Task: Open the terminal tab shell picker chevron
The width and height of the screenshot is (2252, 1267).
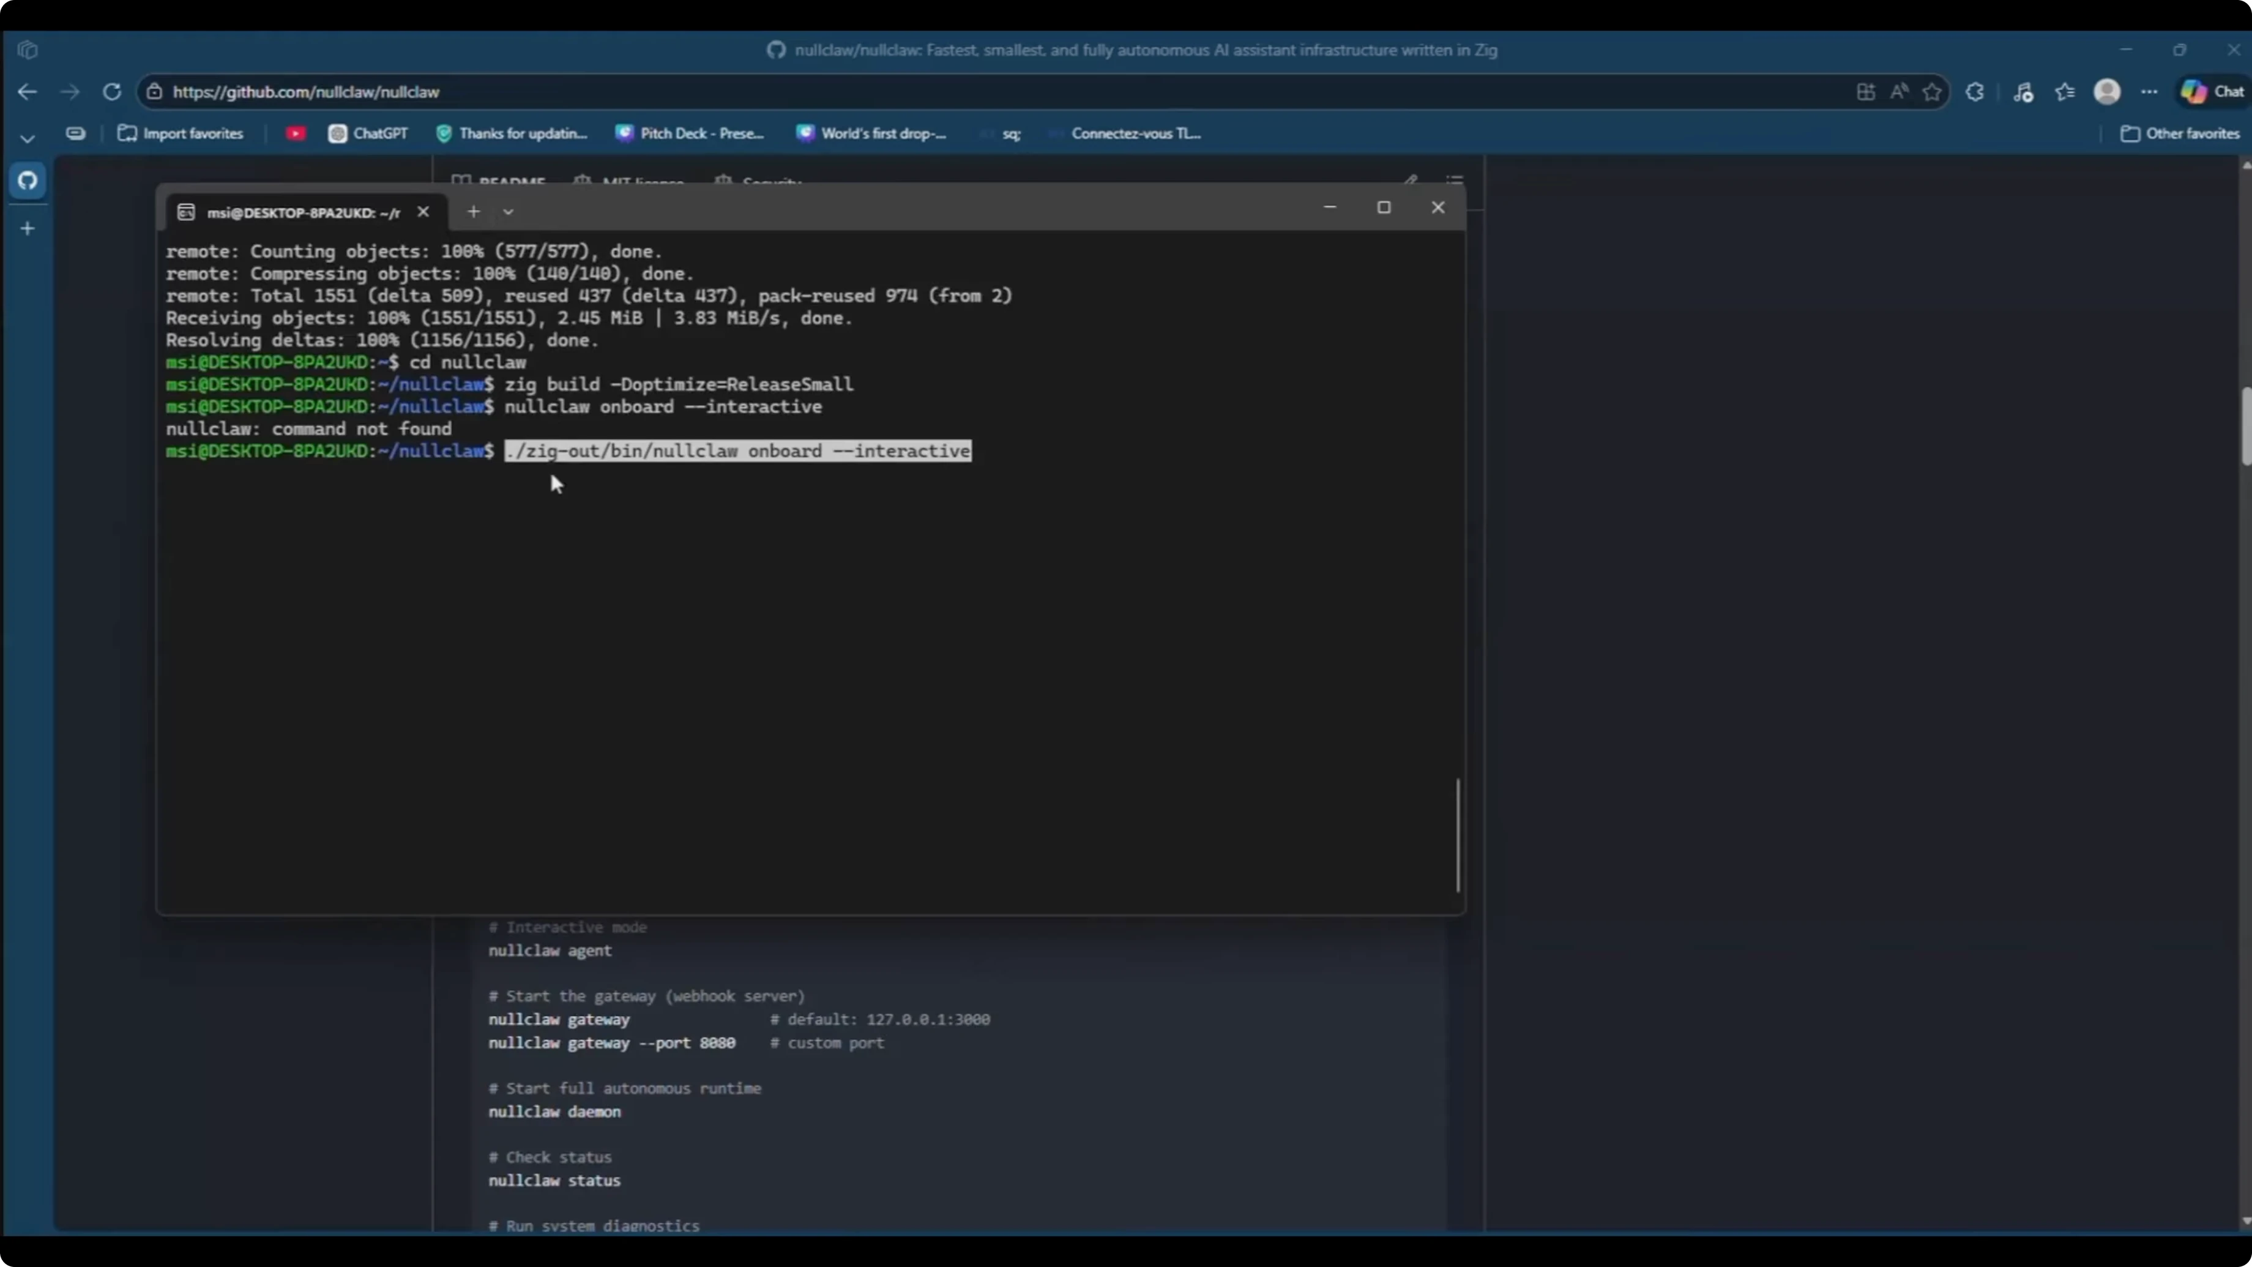Action: pos(509,212)
